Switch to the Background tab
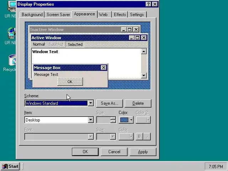This screenshot has height=171, width=228. (x=32, y=15)
